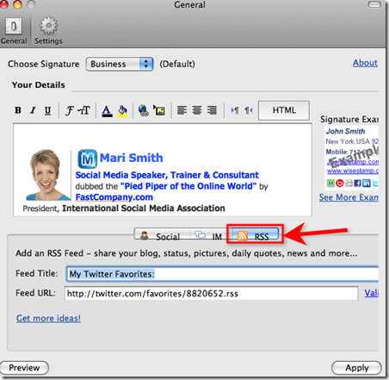Viewport: 389px width, 380px height.
Task: Open the Choose Signature Business dropdown
Action: click(x=120, y=64)
